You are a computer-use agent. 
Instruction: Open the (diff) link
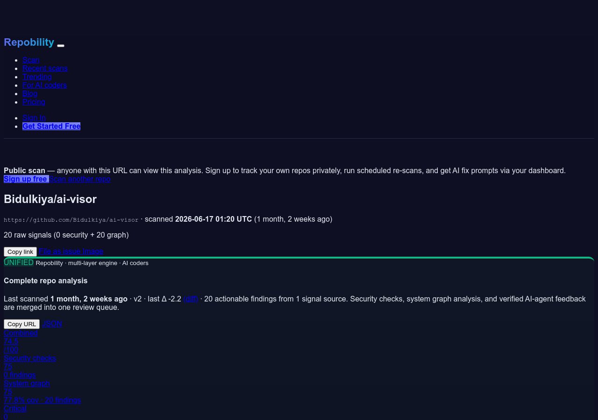coord(191,299)
